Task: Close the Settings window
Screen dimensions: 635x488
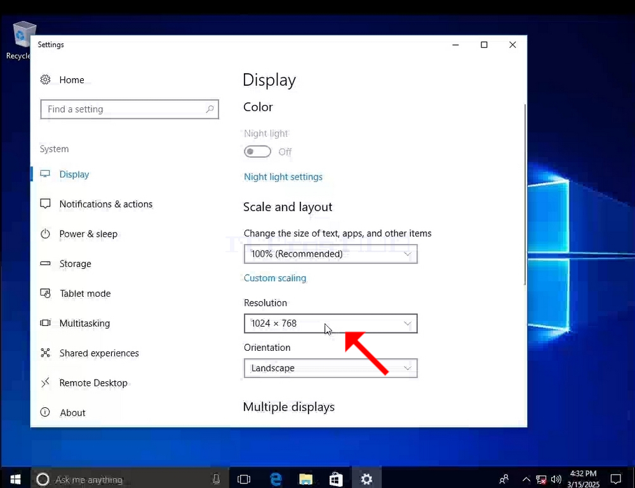Action: [512, 44]
